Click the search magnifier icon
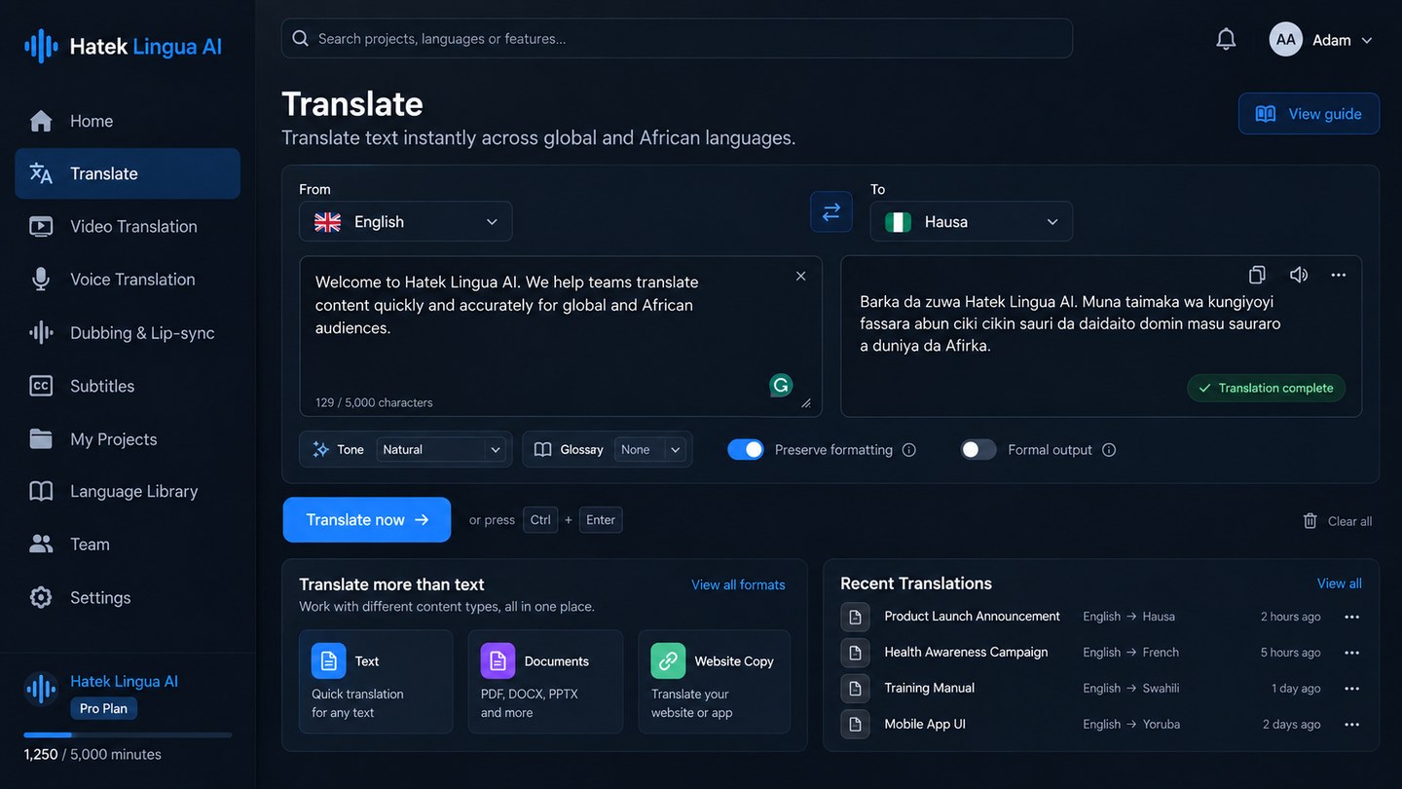This screenshot has width=1402, height=789. tap(301, 39)
